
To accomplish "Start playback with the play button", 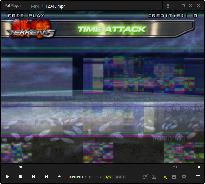I will click(7, 177).
